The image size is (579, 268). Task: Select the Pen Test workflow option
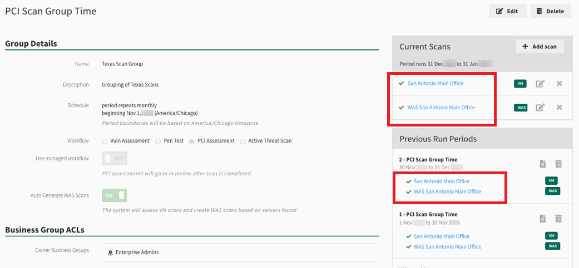click(x=158, y=141)
